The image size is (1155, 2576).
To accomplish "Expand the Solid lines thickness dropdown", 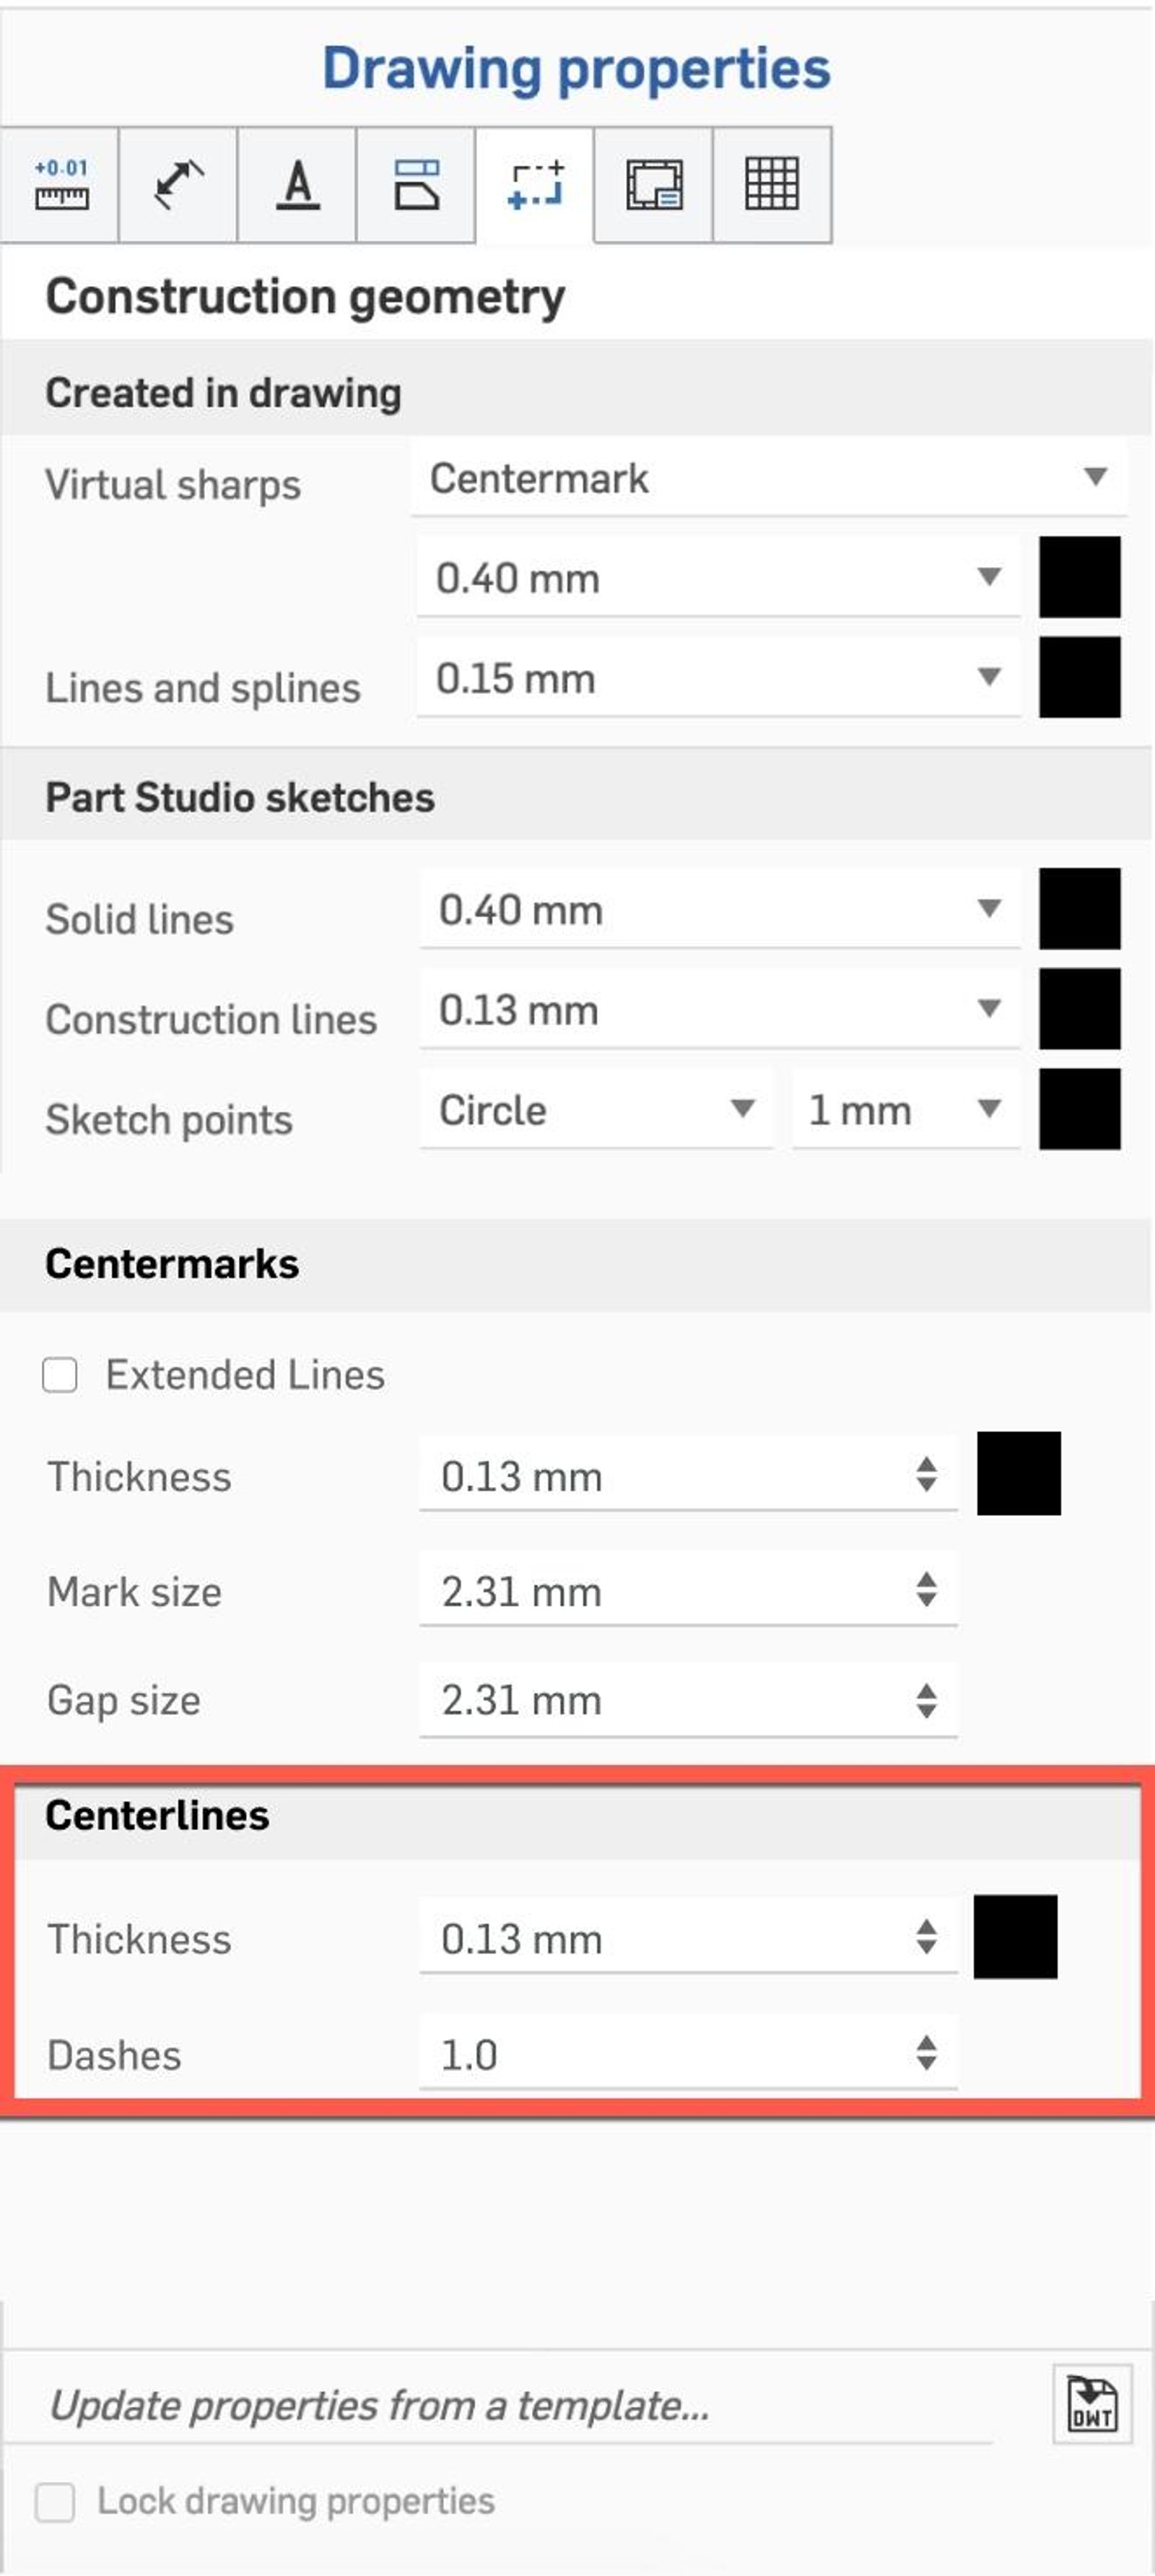I will pyautogui.click(x=719, y=909).
